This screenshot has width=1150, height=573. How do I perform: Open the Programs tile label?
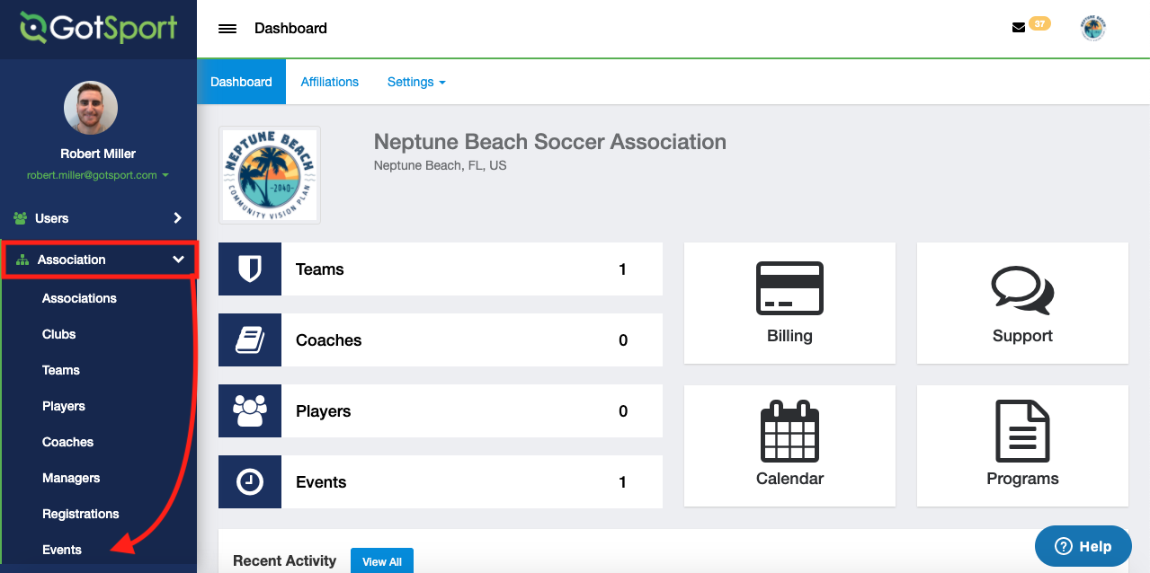(1022, 479)
